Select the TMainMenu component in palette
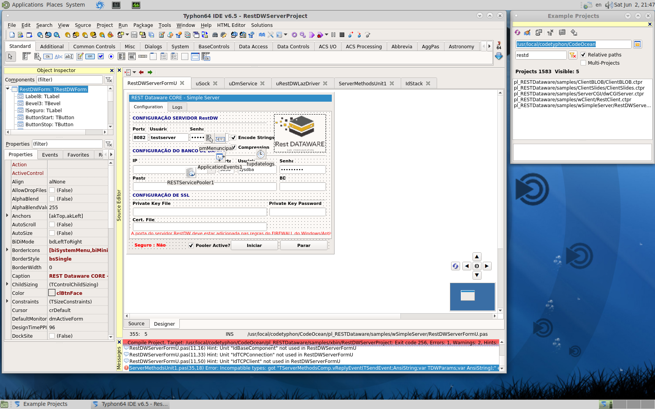Image resolution: width=655 pixels, height=409 pixels. [27, 56]
